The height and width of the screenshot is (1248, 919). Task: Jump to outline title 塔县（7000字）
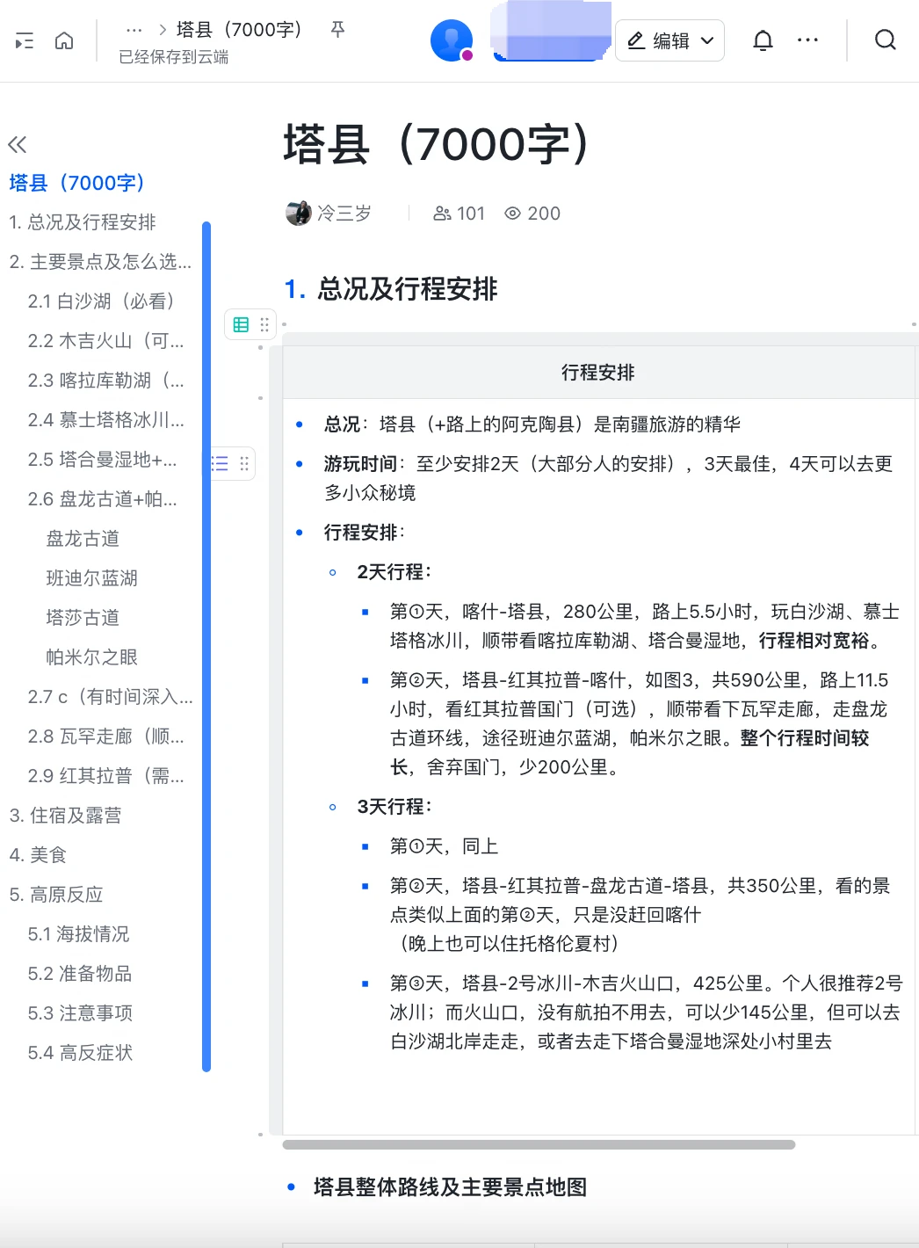coord(76,183)
